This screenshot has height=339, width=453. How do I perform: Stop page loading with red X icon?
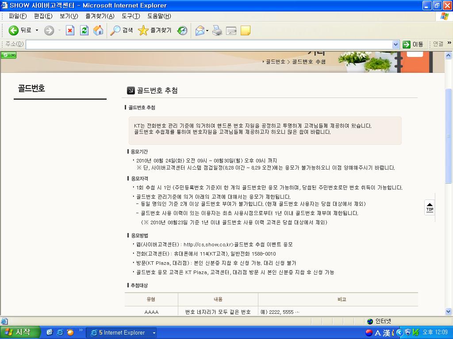click(70, 30)
